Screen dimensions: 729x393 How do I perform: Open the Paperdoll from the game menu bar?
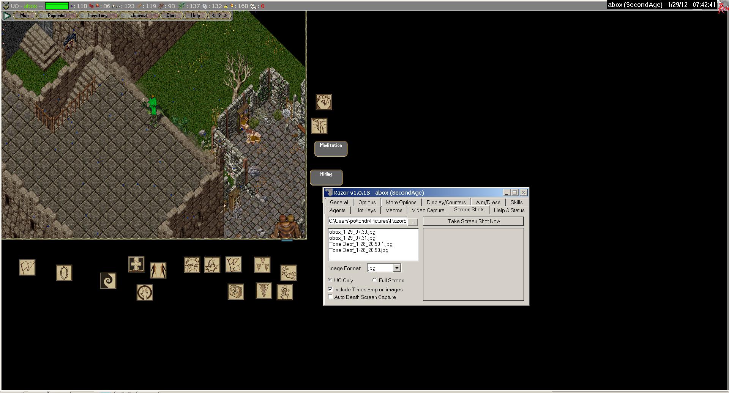[57, 16]
